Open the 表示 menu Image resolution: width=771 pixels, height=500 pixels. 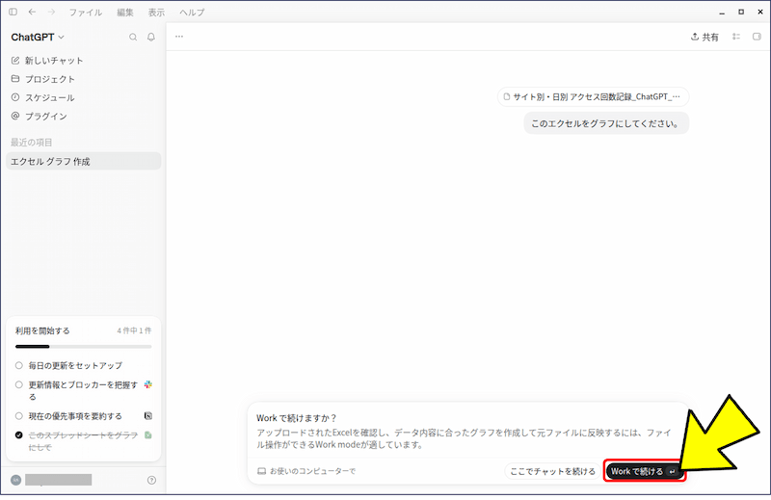[x=156, y=13]
